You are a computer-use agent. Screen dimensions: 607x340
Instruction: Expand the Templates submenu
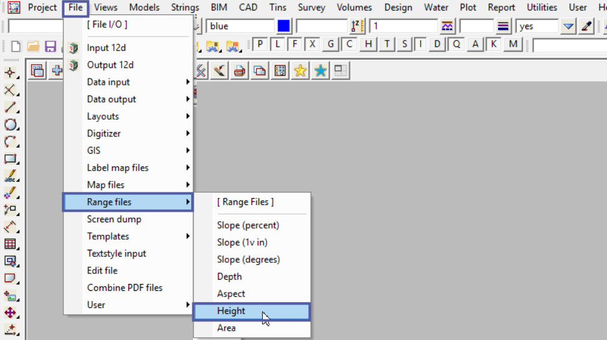coord(128,236)
